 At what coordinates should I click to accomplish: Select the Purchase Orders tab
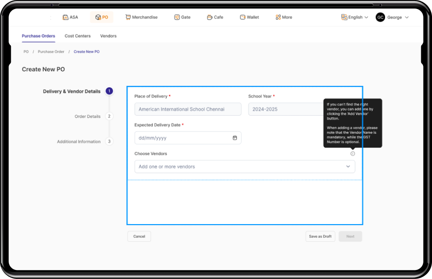coord(38,36)
